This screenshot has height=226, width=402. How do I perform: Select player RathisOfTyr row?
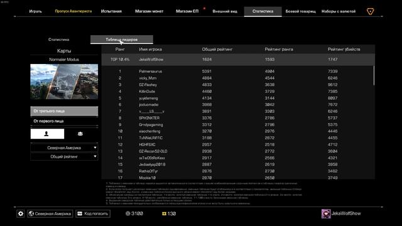pos(237,171)
